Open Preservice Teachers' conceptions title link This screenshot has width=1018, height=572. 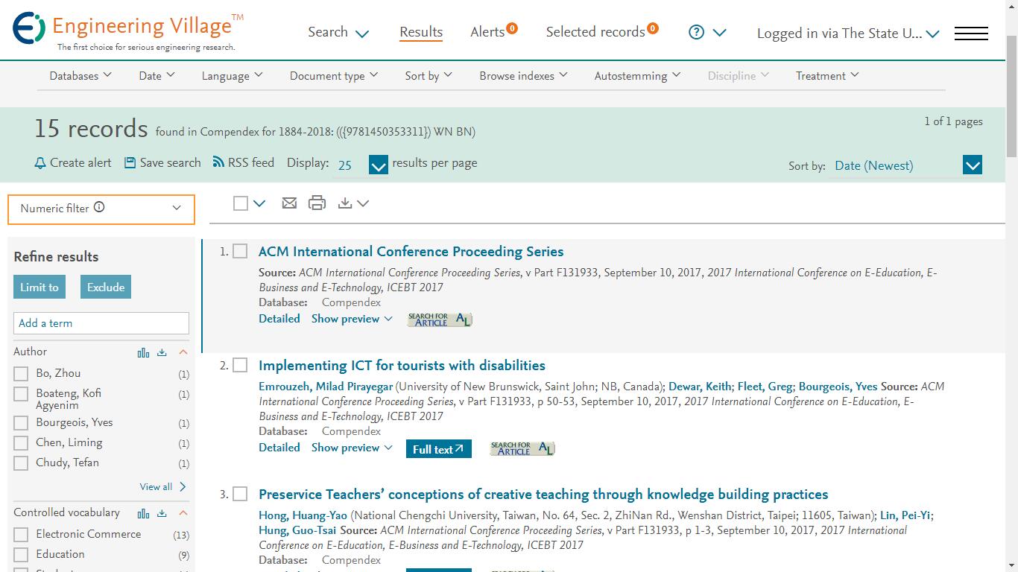pos(543,494)
